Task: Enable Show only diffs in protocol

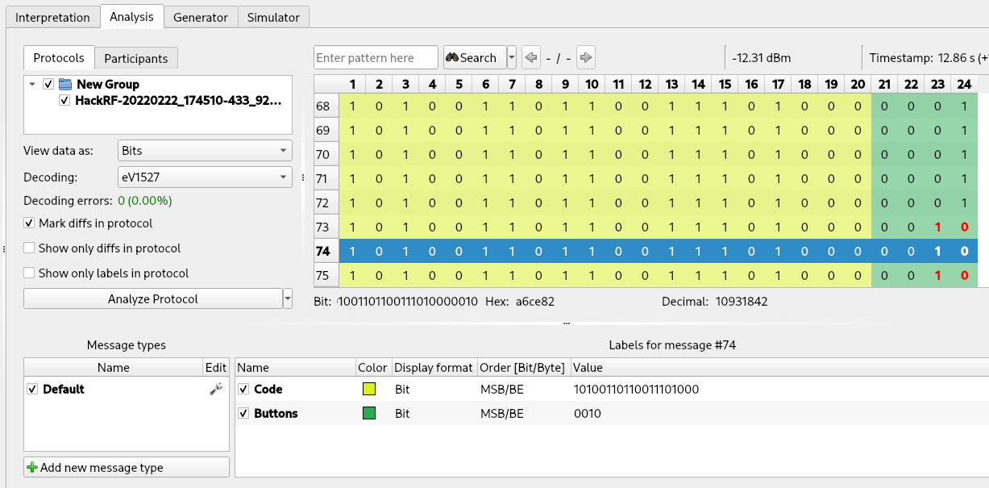Action: 30,248
